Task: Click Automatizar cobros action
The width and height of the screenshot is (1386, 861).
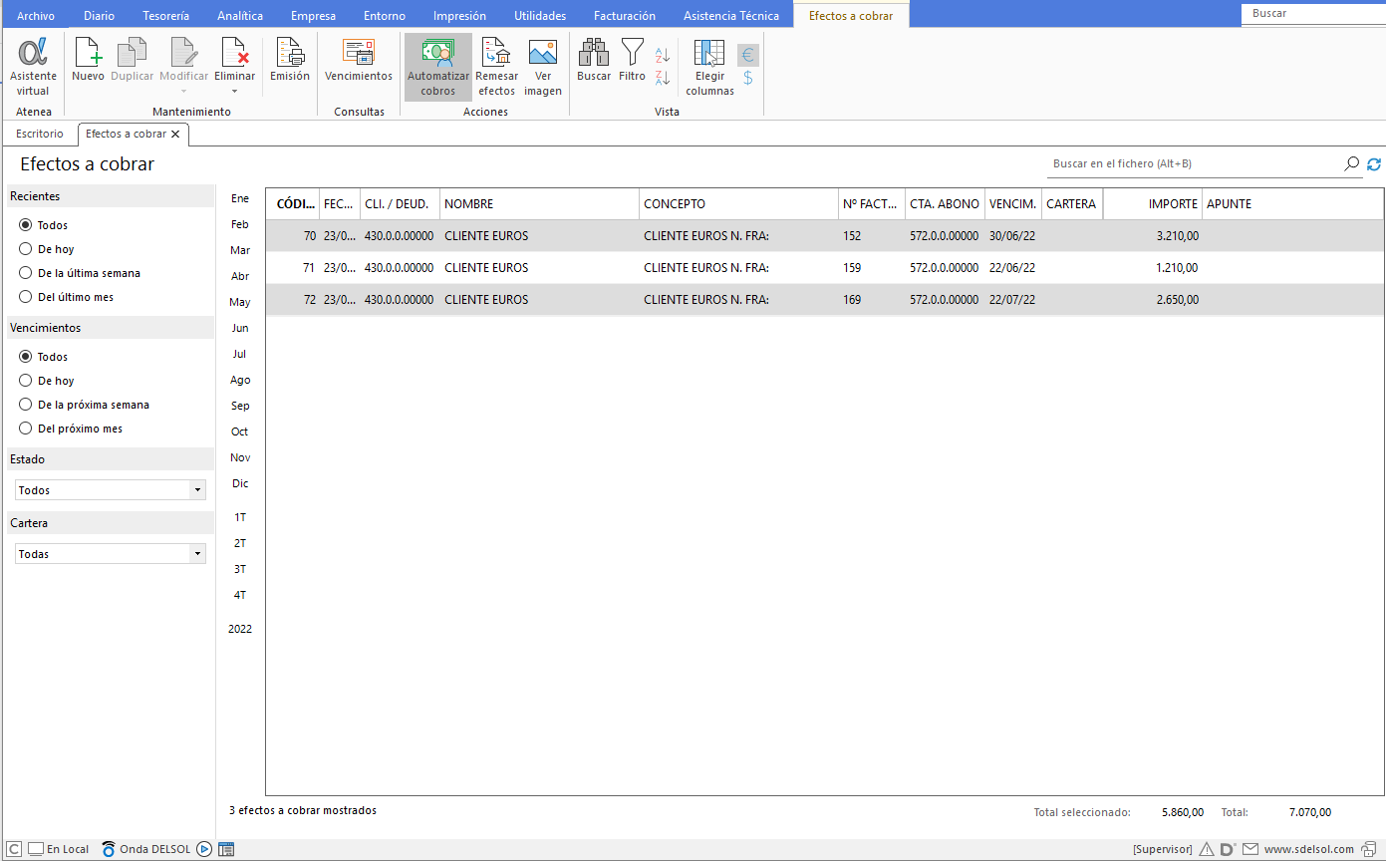Action: pyautogui.click(x=438, y=68)
